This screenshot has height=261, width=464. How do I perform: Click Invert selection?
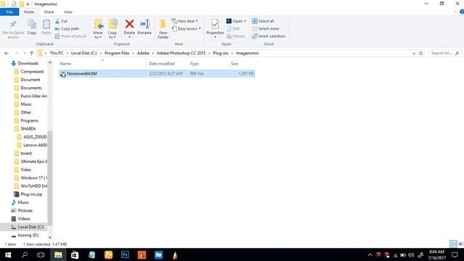[x=269, y=36]
